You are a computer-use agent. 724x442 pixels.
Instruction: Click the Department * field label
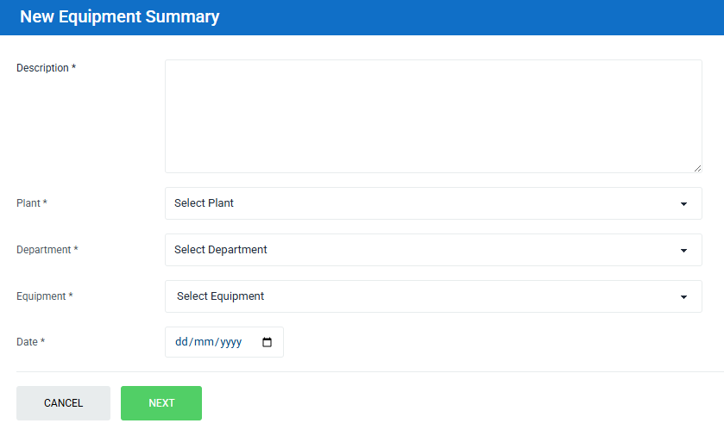[47, 250]
